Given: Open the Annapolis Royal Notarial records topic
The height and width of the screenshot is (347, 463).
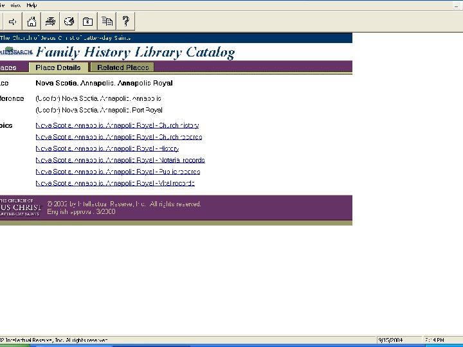Looking at the screenshot, I should pos(120,160).
